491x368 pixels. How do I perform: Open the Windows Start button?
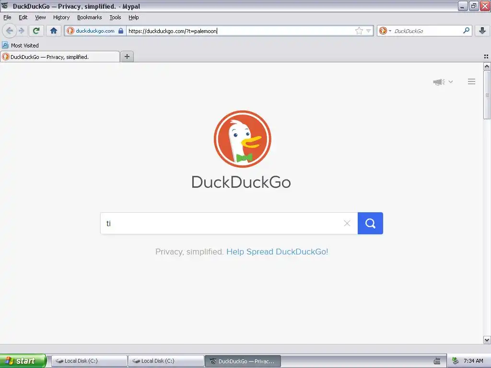coord(23,361)
